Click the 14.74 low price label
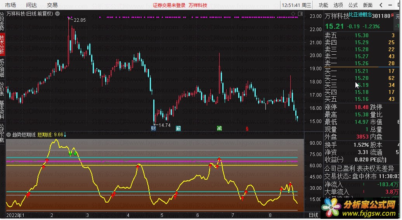 click(165, 125)
